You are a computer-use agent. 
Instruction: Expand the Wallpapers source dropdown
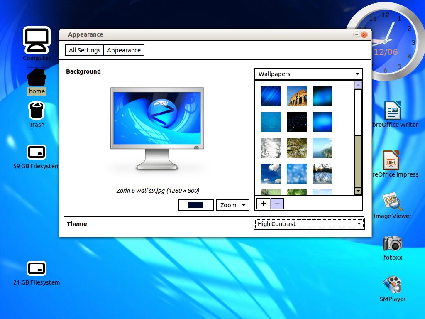(308, 74)
